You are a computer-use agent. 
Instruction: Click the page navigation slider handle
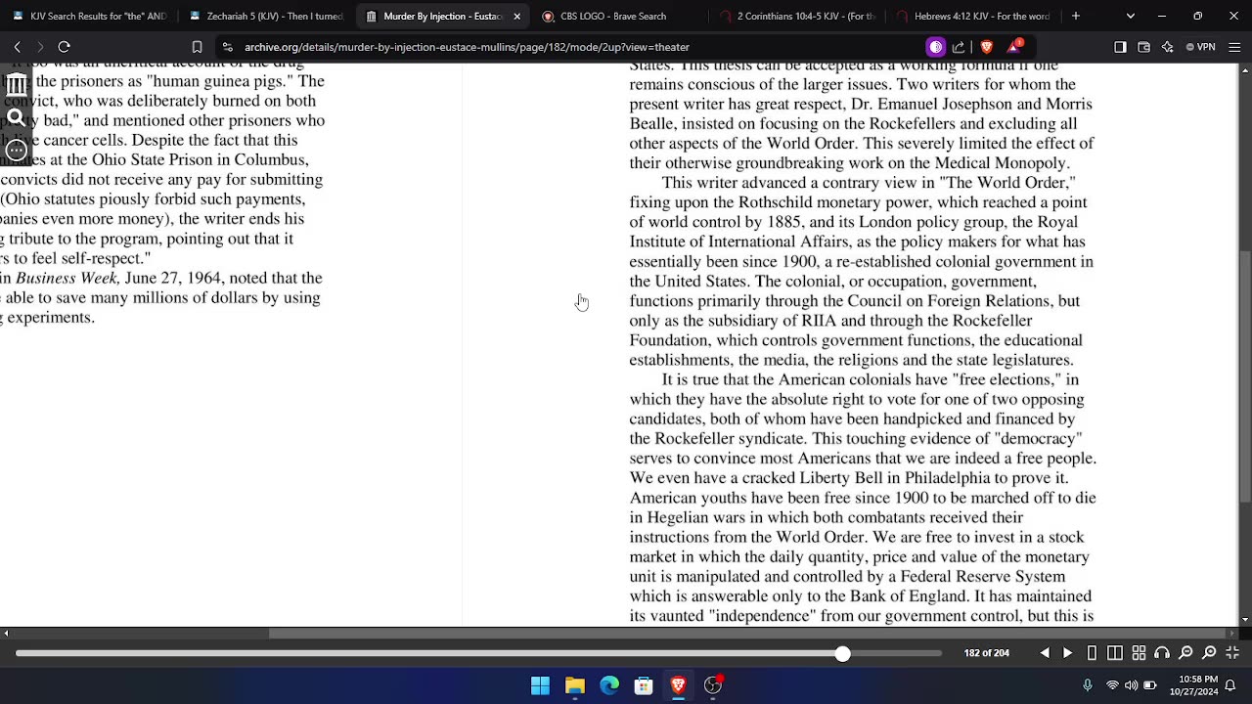842,653
